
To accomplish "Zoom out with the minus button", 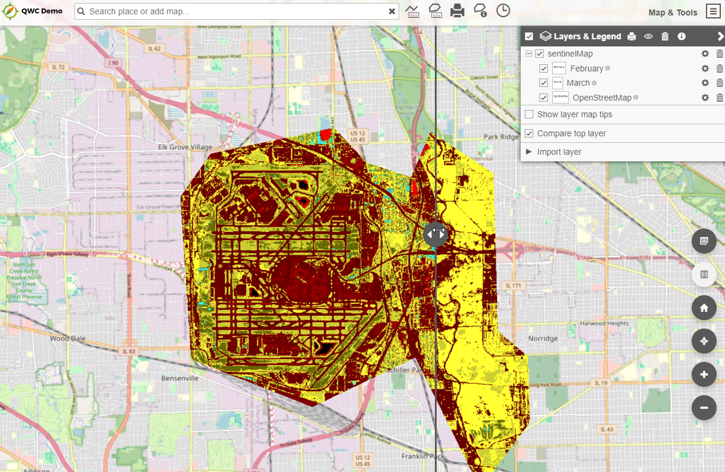I will pos(704,408).
